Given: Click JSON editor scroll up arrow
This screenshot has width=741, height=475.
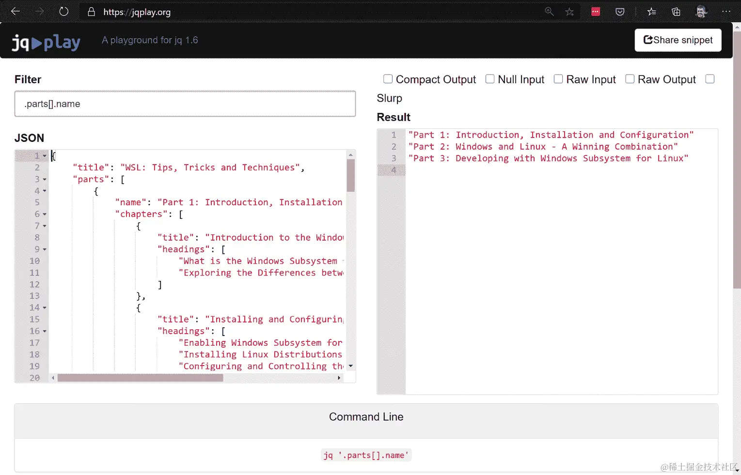Looking at the screenshot, I should (351, 155).
